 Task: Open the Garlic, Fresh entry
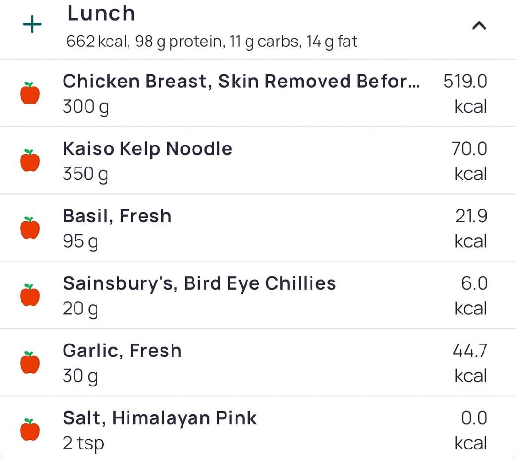pyautogui.click(x=258, y=363)
